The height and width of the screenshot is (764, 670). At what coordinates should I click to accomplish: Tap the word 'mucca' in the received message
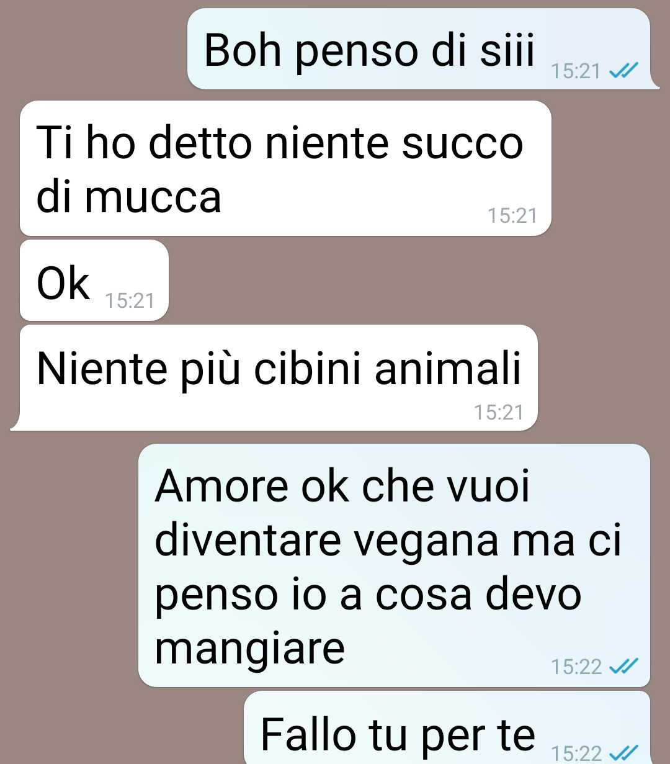pos(153,198)
